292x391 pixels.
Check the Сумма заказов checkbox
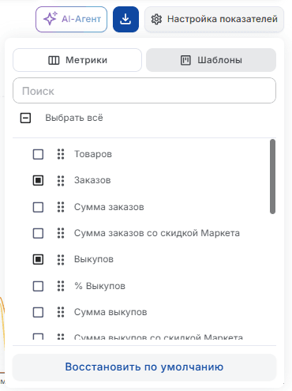pyautogui.click(x=38, y=207)
